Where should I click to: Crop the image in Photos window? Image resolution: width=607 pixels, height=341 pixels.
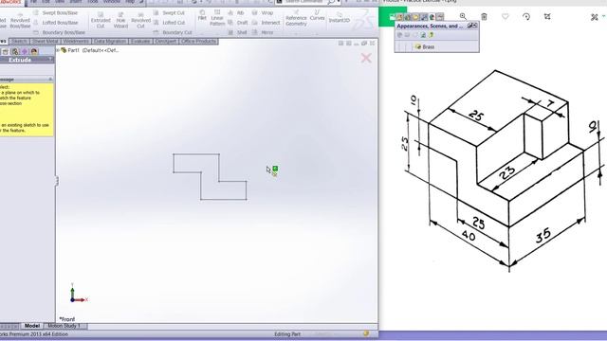(547, 17)
